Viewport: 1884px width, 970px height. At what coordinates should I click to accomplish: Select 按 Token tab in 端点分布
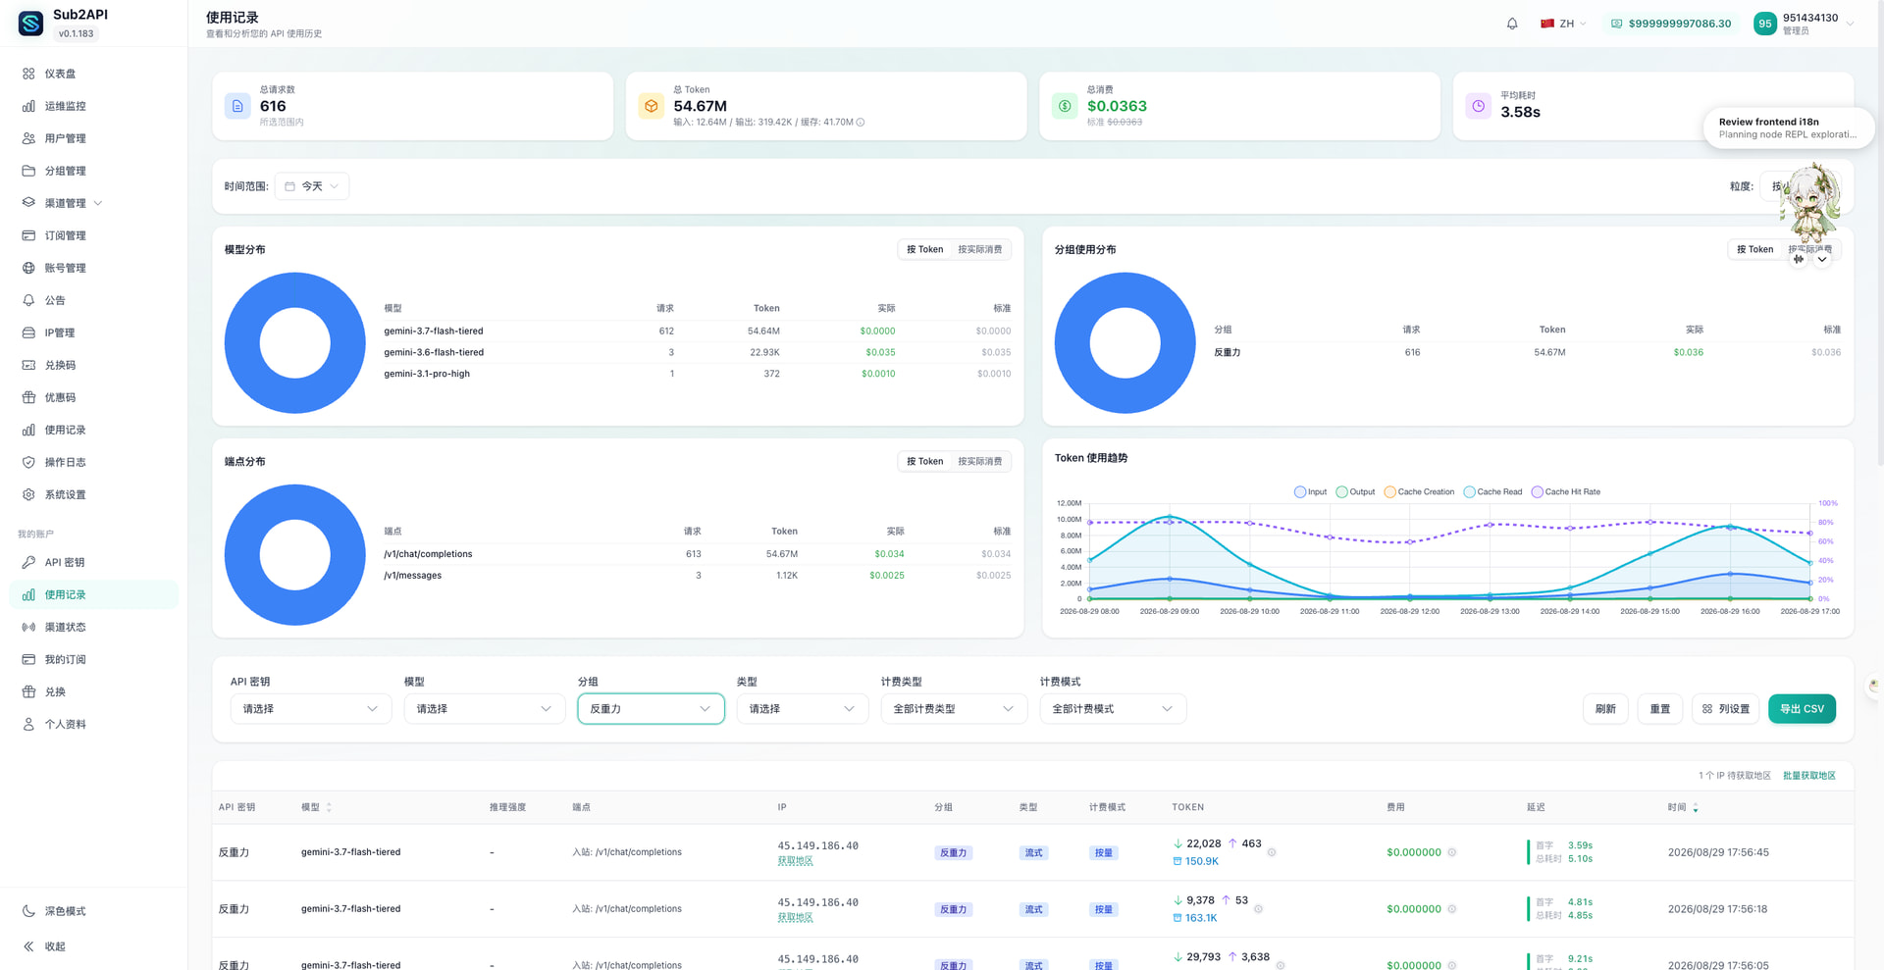(924, 462)
